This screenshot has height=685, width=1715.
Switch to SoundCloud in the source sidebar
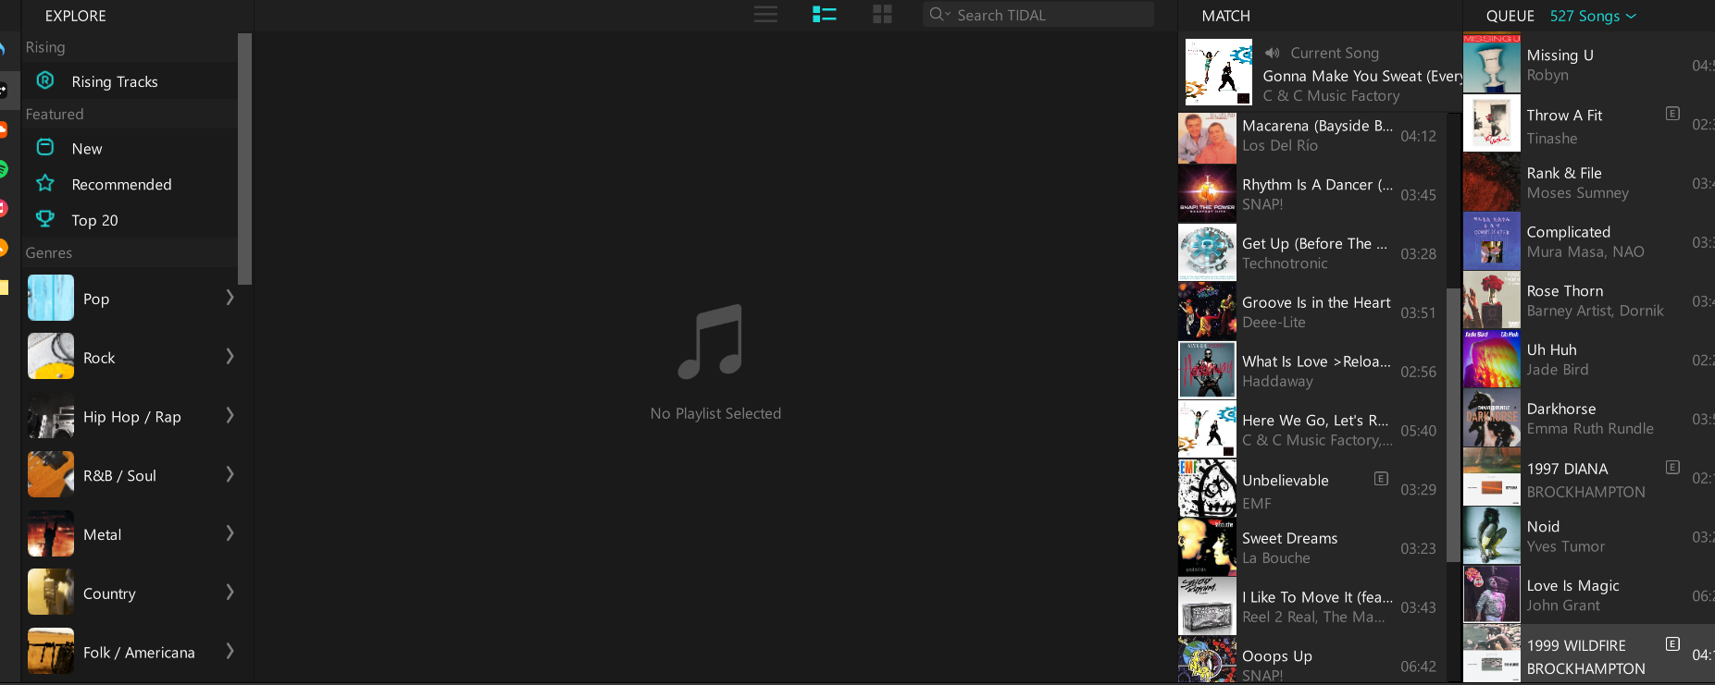(3, 129)
